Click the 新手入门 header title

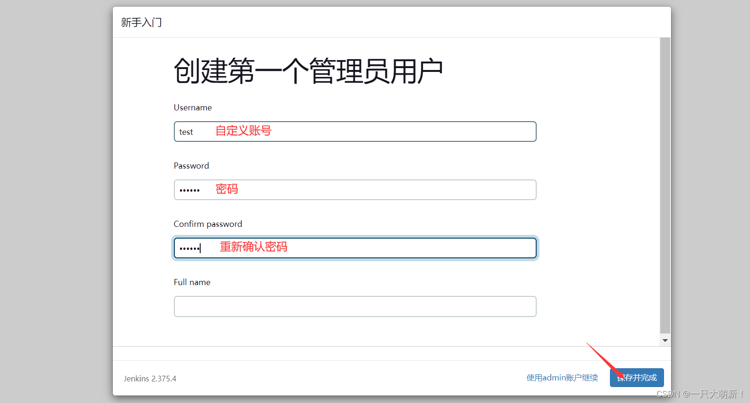click(x=141, y=23)
